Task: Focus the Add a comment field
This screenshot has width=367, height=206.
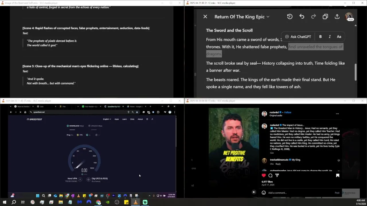Action: tap(300, 193)
